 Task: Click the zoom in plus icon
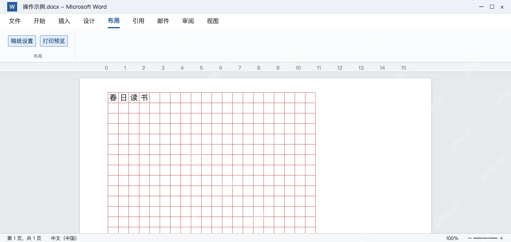pos(501,238)
